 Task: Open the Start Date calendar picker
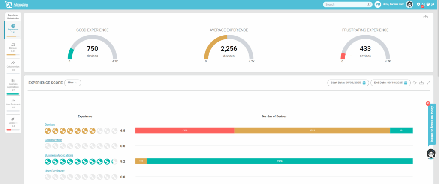(x=364, y=83)
